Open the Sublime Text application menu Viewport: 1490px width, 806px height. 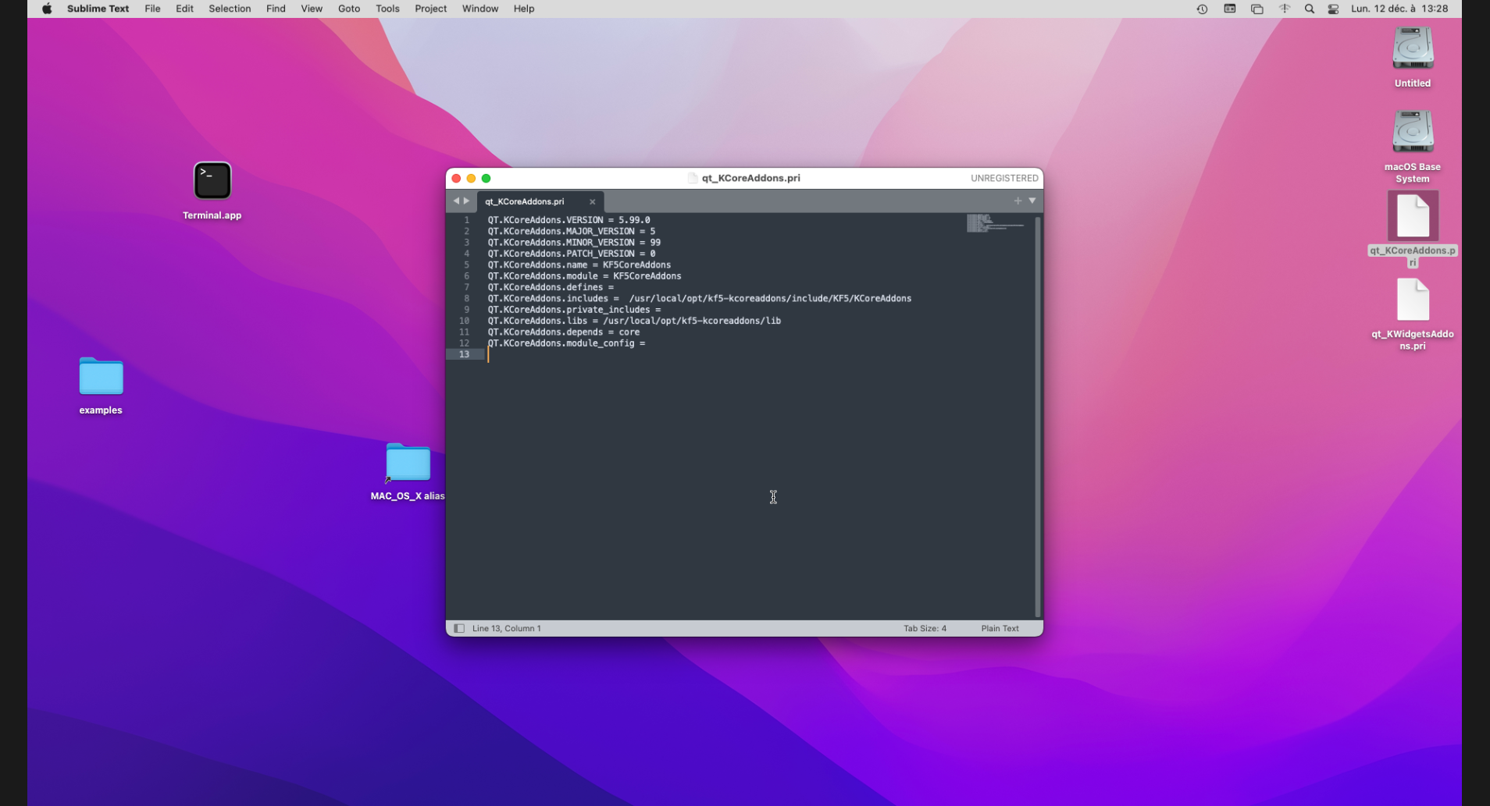98,9
